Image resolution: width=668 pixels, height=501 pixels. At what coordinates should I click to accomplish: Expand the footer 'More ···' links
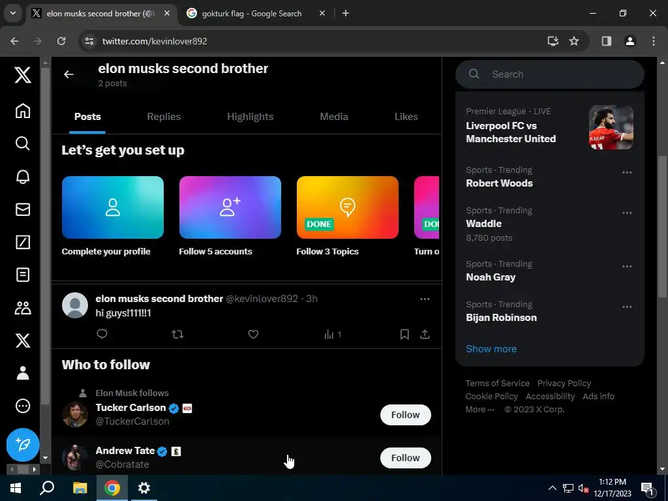pyautogui.click(x=480, y=410)
